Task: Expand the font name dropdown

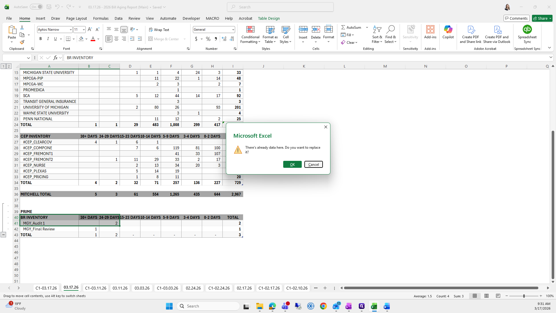Action: (x=70, y=30)
